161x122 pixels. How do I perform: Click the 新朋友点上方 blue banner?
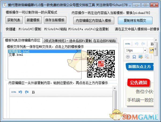(x=140, y=67)
